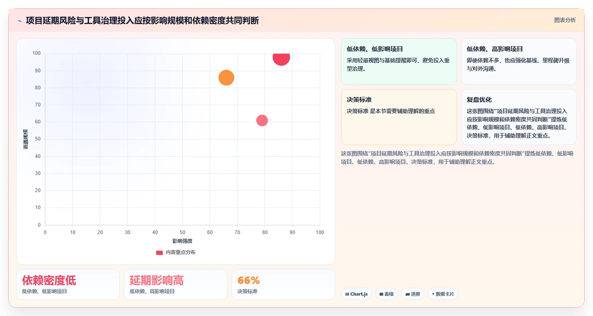Click the red legend color swatch
This screenshot has height=316, width=593.
[159, 252]
